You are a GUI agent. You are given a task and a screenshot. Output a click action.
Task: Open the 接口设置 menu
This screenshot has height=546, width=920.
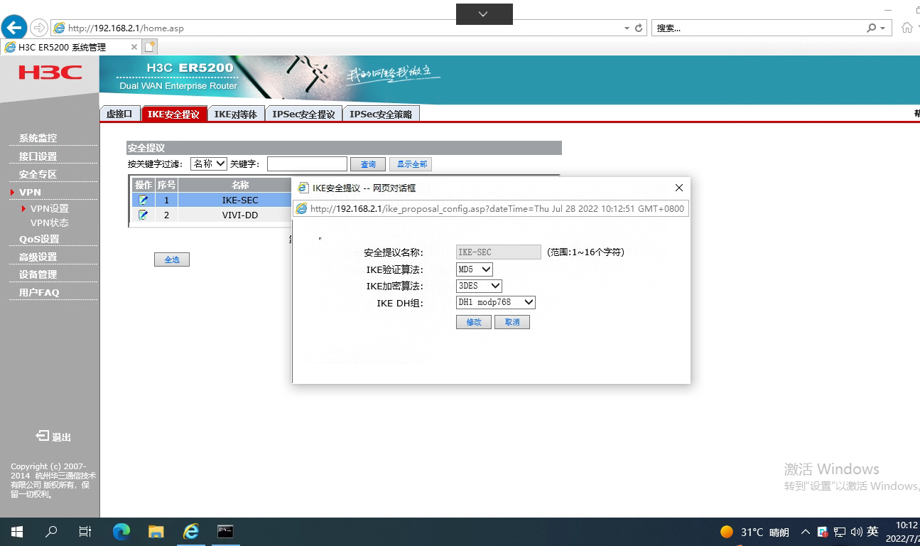[x=38, y=156]
